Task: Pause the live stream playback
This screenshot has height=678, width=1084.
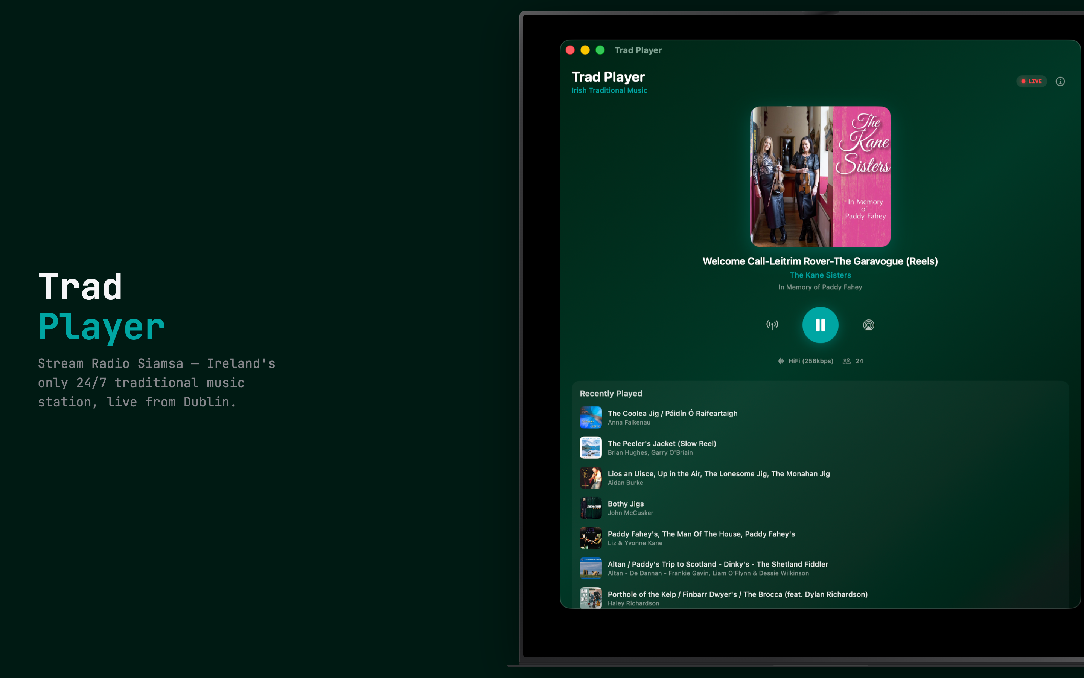Action: [x=820, y=325]
